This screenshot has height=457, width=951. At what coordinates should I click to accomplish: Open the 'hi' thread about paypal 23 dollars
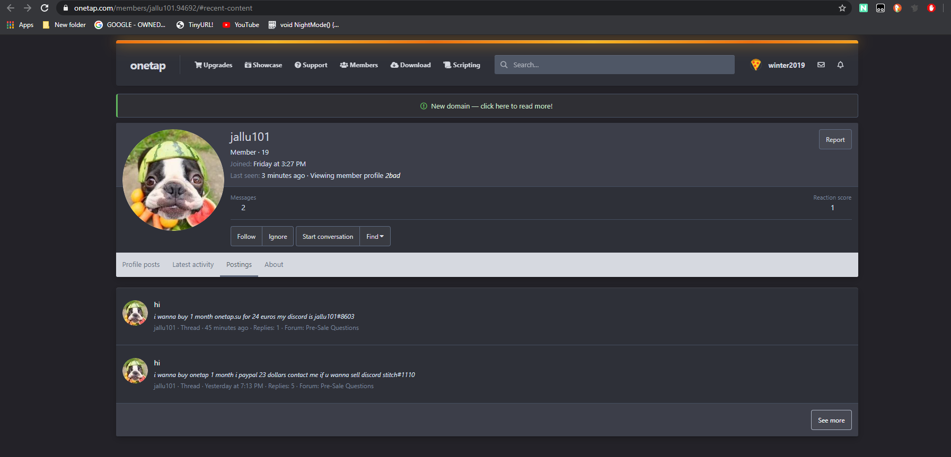pos(157,363)
